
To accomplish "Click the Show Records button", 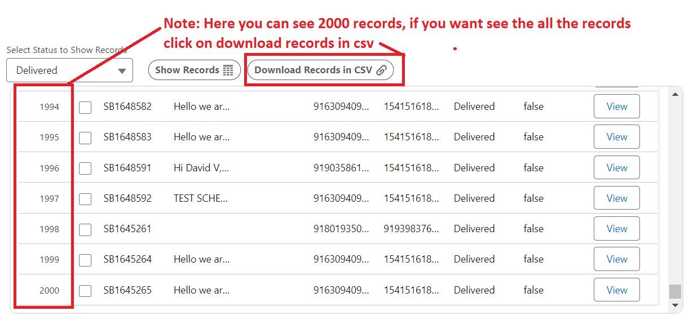I will tap(195, 70).
